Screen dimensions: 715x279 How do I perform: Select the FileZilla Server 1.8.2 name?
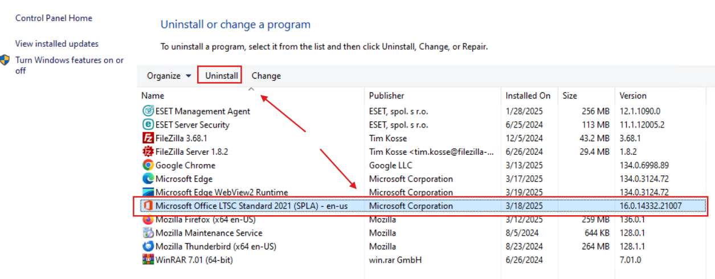tap(192, 152)
